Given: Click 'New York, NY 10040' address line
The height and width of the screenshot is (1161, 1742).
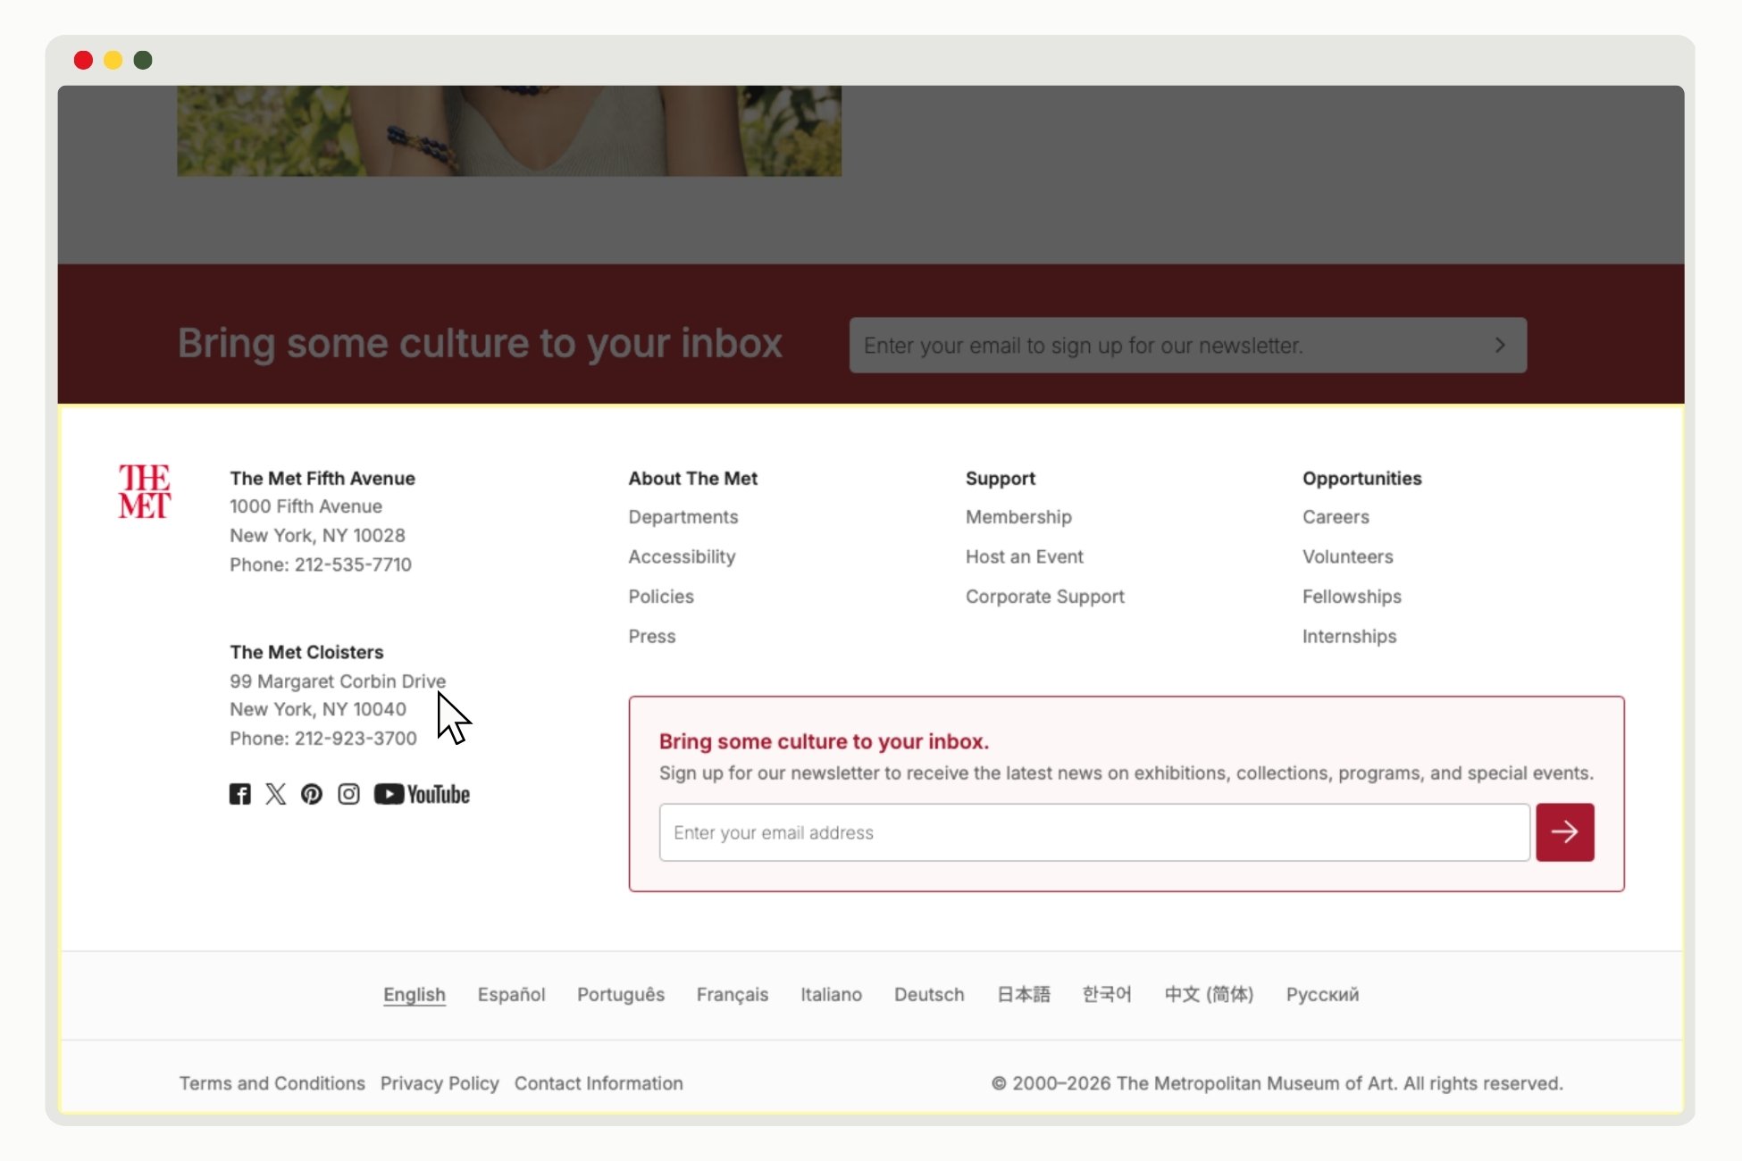Looking at the screenshot, I should pyautogui.click(x=318, y=709).
